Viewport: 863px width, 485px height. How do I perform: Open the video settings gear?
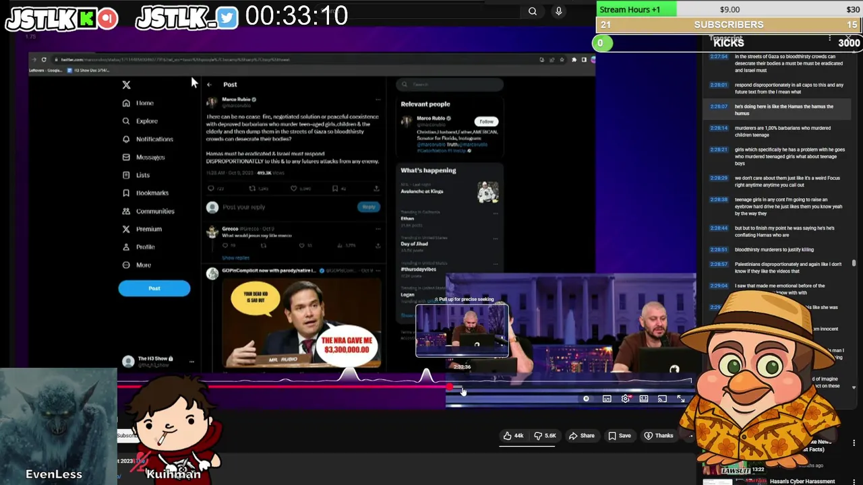pyautogui.click(x=626, y=399)
